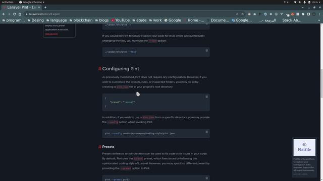Click the lock icon in address bar

(x=27, y=14)
